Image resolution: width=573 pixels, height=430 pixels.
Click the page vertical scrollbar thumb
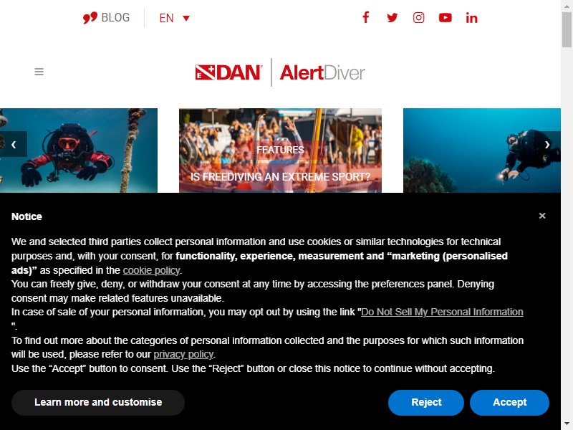(567, 29)
